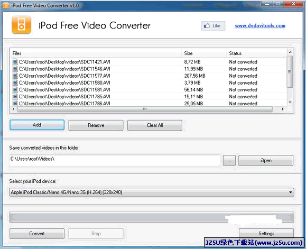Click the file icon of SDC11421.AVI
Screen dimensions: 306x249
tap(15, 62)
